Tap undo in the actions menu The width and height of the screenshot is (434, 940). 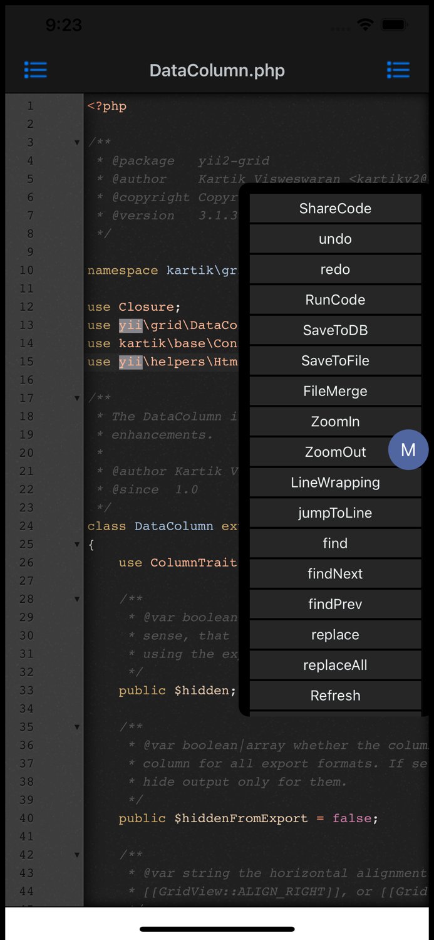(x=335, y=239)
